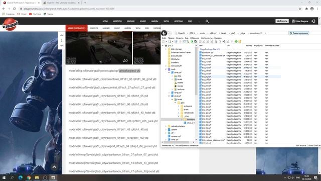
Task: Expand the reshade-shaders folder node
Action: click(x=166, y=126)
